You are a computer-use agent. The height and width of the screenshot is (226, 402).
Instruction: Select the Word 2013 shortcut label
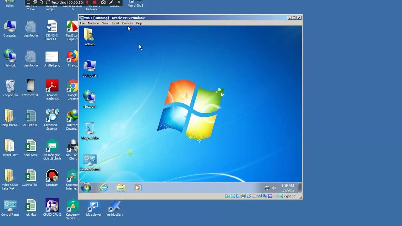[136, 6]
